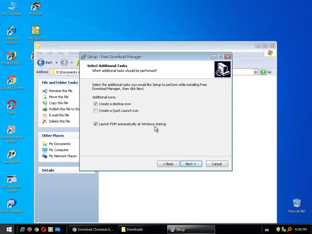Click Back arrow in Downloads window

41,62
